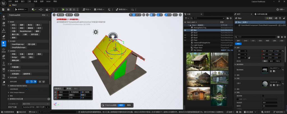Select the translate gizmo tool in viewport
Image resolution: width=287 pixels, height=114 pixels.
tap(134, 15)
